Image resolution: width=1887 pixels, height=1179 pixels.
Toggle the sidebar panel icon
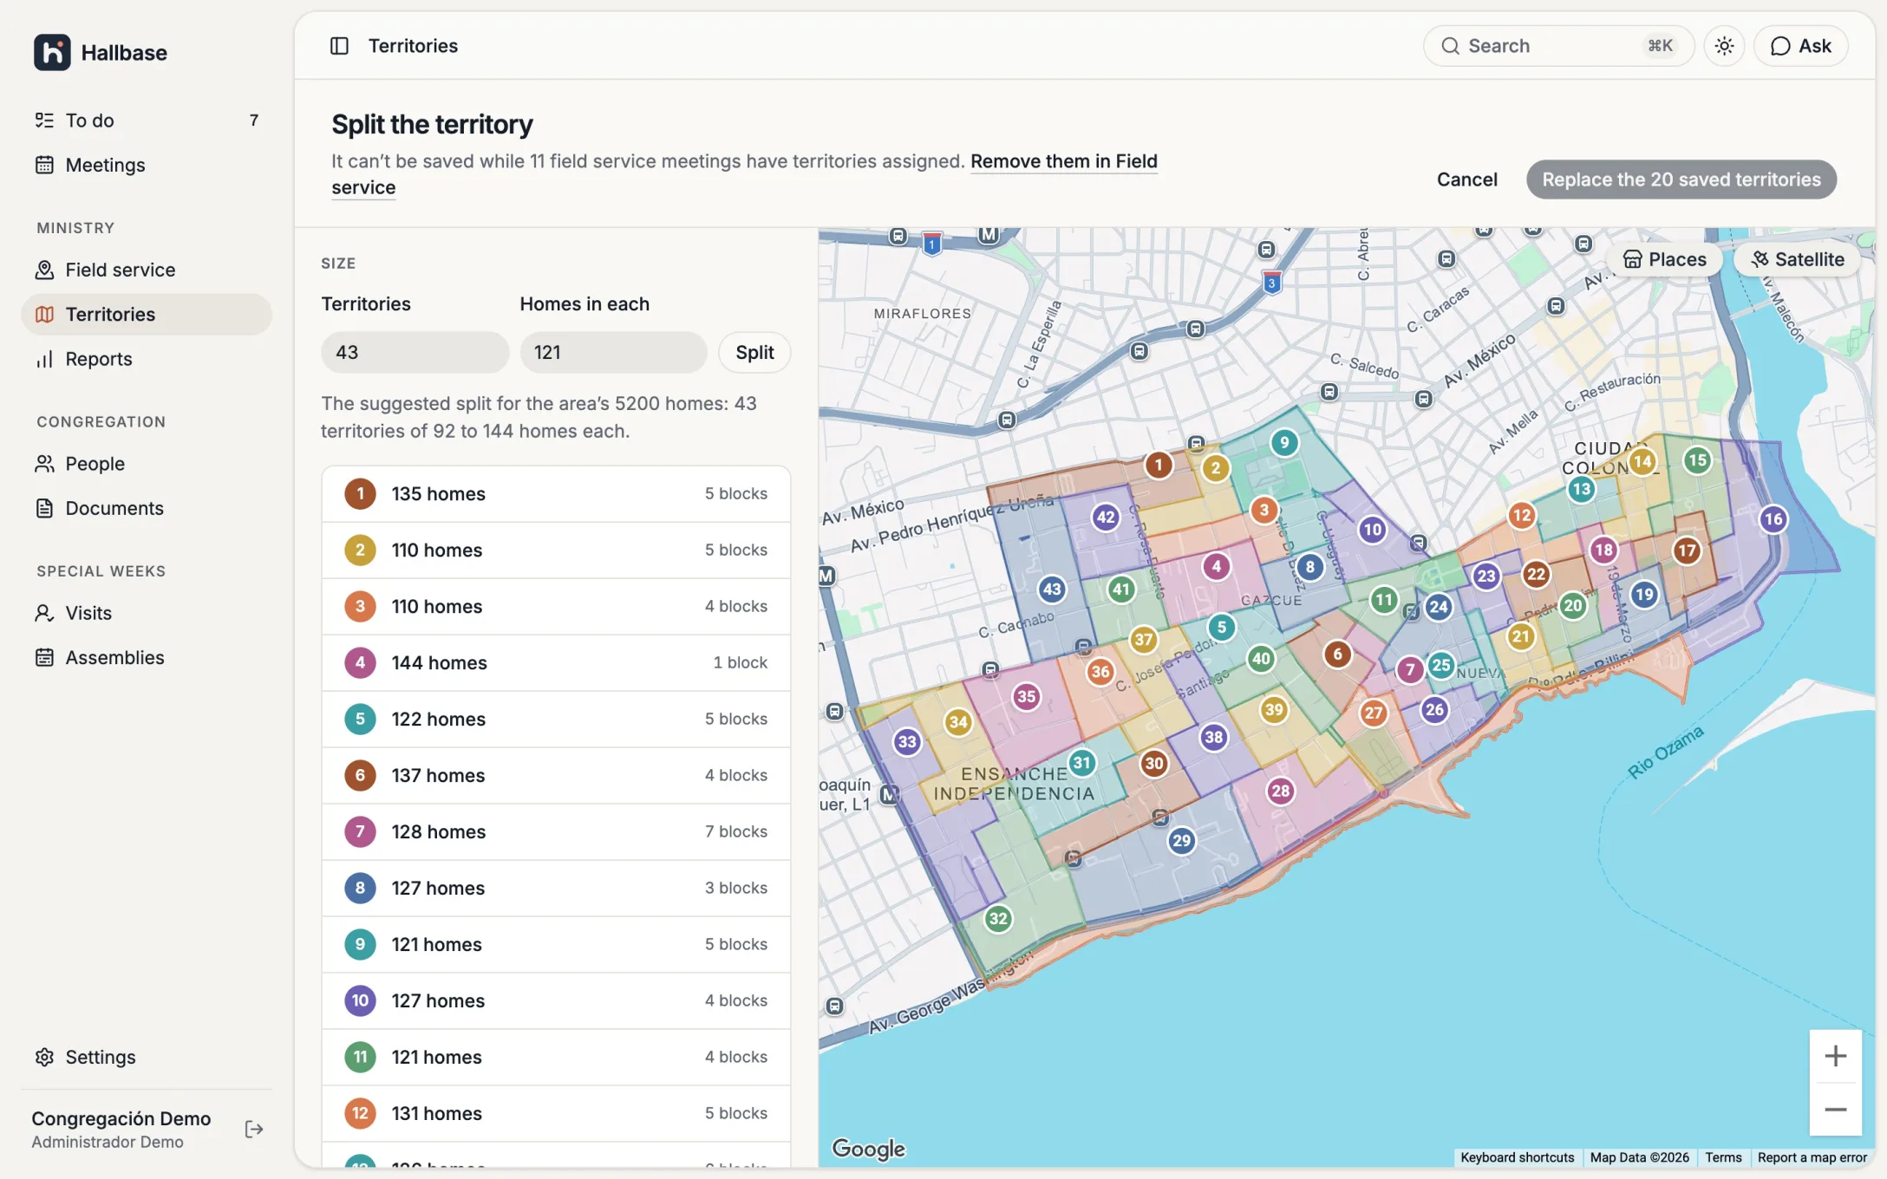point(339,46)
